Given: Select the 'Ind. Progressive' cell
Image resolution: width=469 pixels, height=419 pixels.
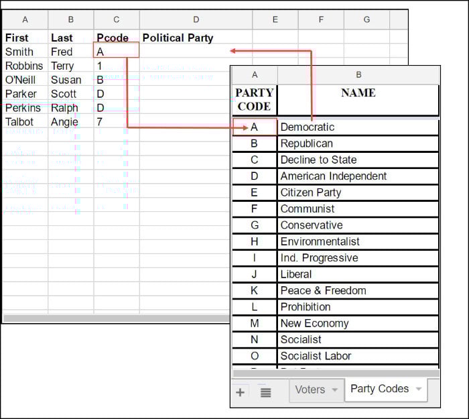Looking at the screenshot, I should [358, 258].
